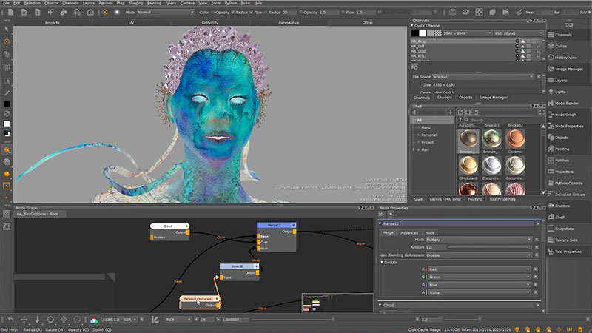Switch to the Perspective view tab
592x333 pixels.
pyautogui.click(x=289, y=22)
